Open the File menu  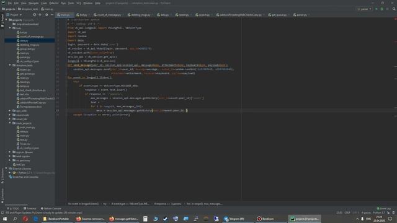(x=9, y=3)
